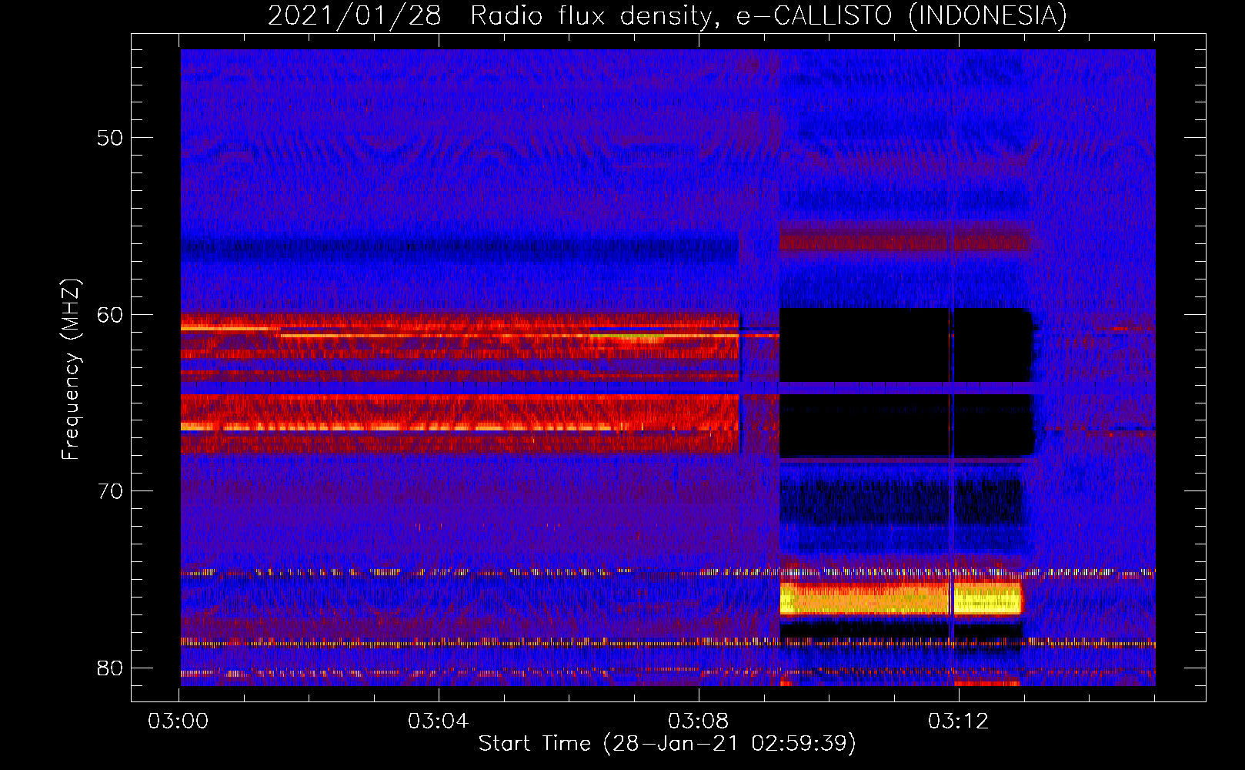Select the 03:04 time tick label
The image size is (1245, 770).
point(439,721)
